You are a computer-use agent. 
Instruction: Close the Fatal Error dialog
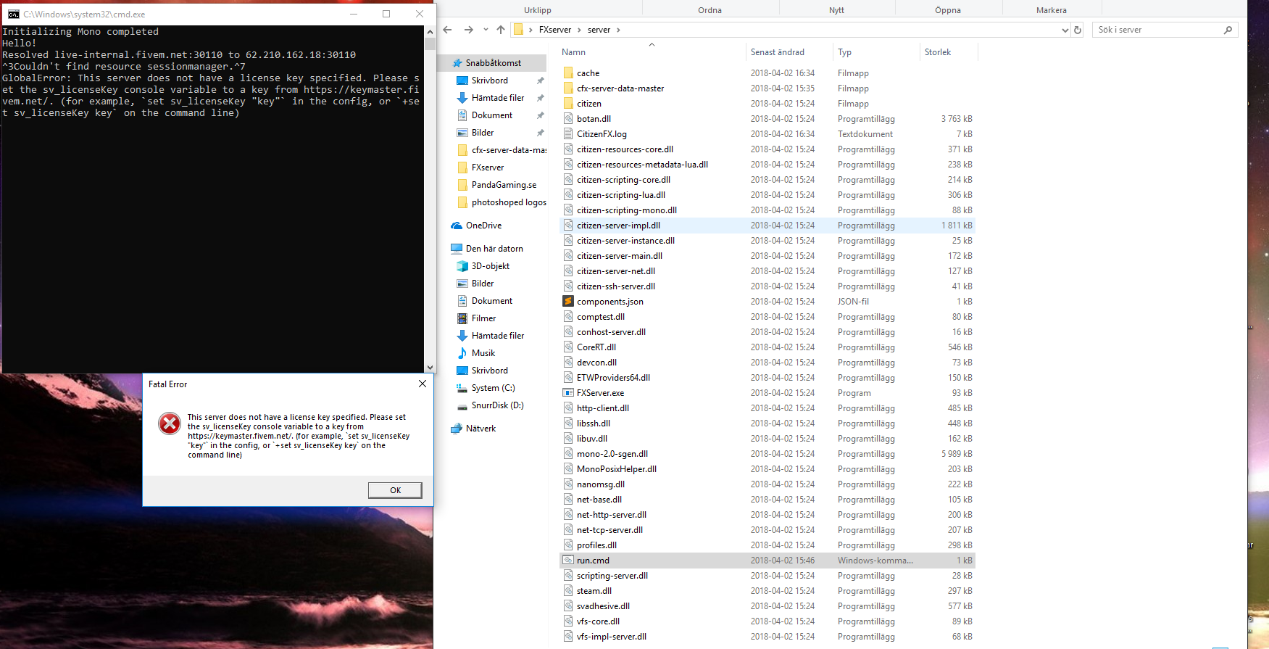pos(423,384)
